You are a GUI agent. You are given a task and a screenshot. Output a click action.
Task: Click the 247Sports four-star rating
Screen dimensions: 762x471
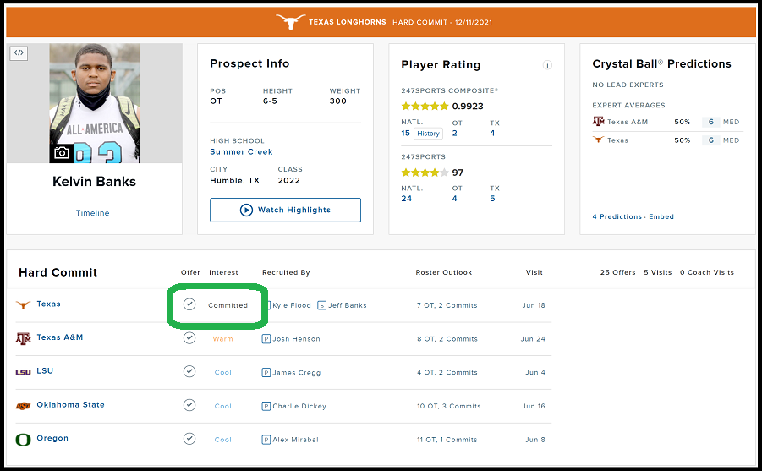coord(425,173)
